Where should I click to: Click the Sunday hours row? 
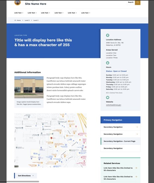(117, 75)
